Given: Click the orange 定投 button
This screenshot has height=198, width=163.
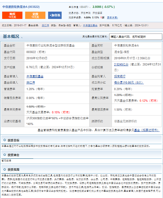Looking at the screenshot, I should coord(35,15).
